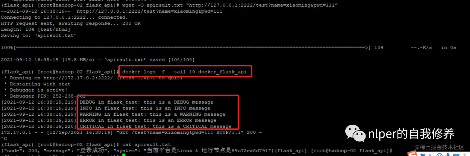Click the WeChat logo watermark
The width and height of the screenshot is (470, 156).
coord(355,133)
